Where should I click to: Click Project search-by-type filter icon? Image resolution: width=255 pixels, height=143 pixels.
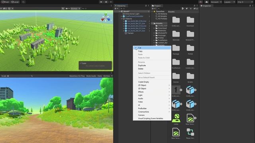coord(183,9)
